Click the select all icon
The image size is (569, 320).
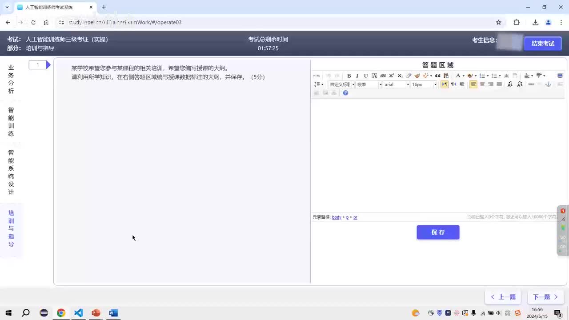(506, 76)
